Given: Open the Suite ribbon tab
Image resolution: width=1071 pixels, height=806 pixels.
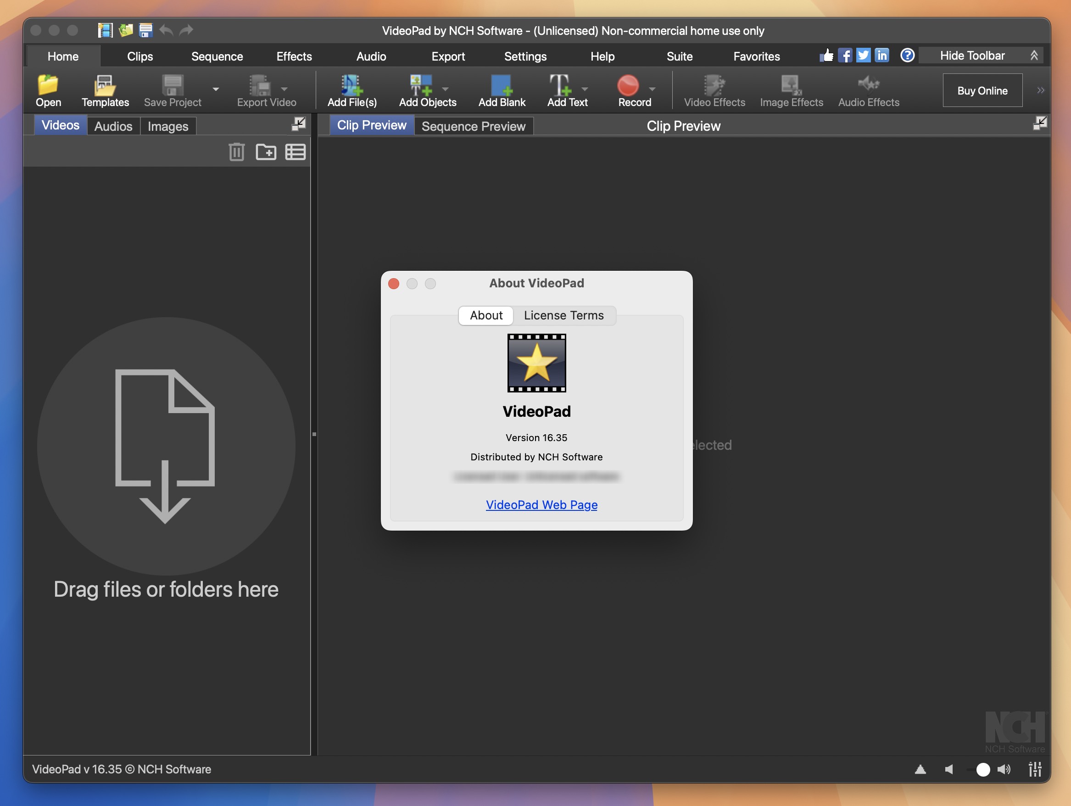Looking at the screenshot, I should tap(679, 56).
